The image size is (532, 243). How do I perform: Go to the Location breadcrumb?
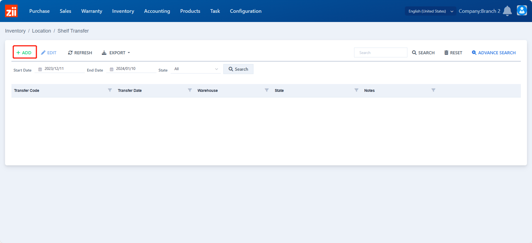tap(42, 31)
